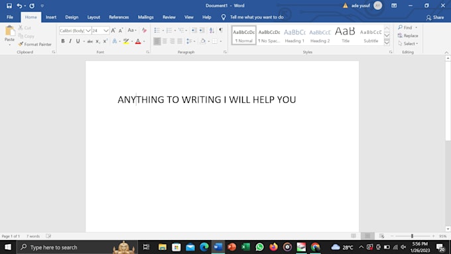451x254 pixels.
Task: Toggle Superscript formatting
Action: pyautogui.click(x=105, y=41)
